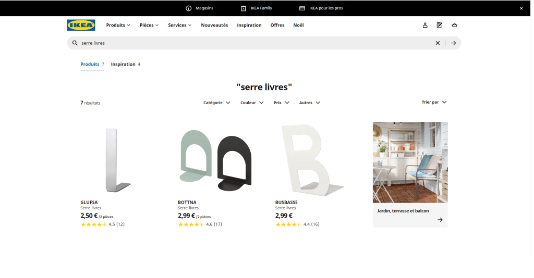Viewport: 534px width, 278px height.
Task: Go to Nouveautés in the menu
Action: pos(214,25)
